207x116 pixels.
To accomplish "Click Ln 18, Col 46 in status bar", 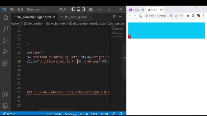I will (53, 114).
